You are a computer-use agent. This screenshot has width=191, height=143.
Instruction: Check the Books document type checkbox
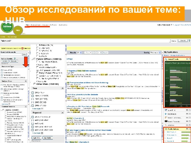coord(2,70)
